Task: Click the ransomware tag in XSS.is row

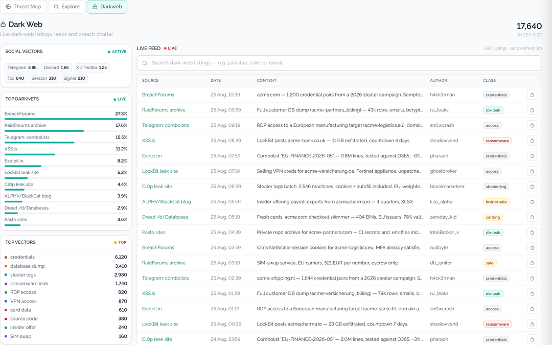Action: pos(497,141)
